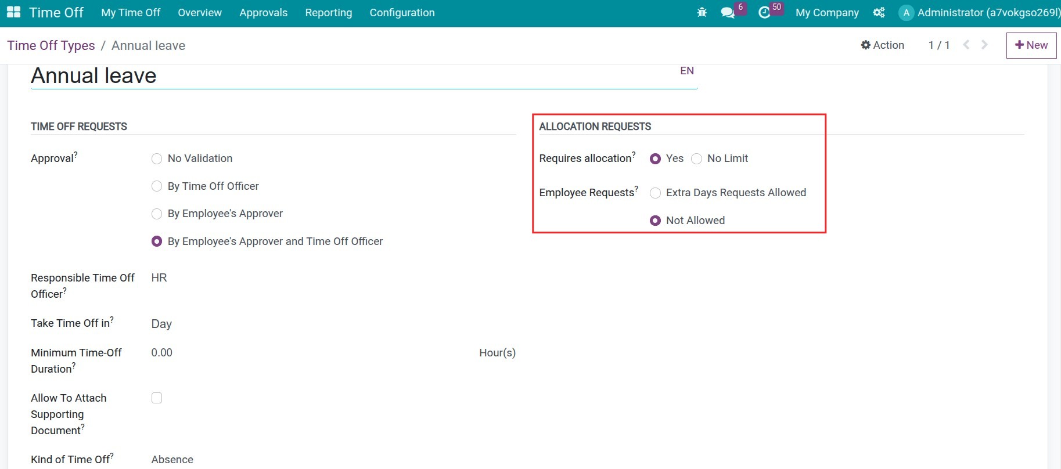The image size is (1061, 469).
Task: Open the Configuration menu
Action: (402, 12)
